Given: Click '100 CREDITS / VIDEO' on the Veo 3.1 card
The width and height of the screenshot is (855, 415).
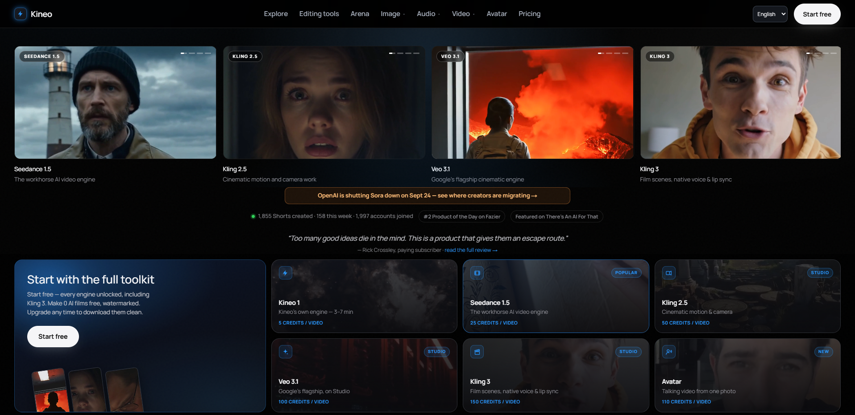Looking at the screenshot, I should 303,402.
